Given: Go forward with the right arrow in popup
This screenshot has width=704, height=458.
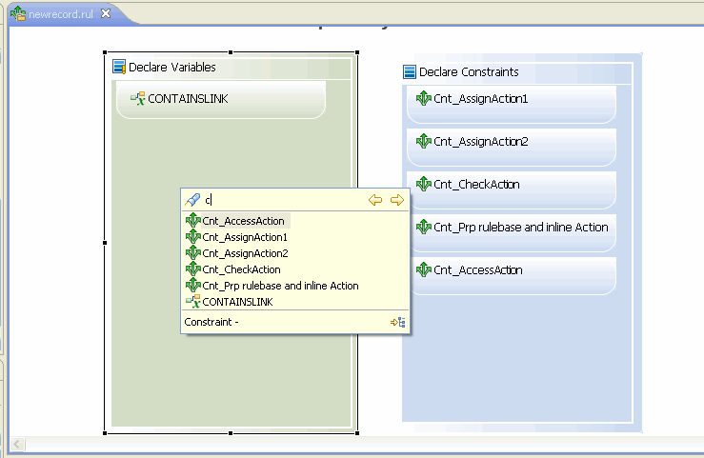Looking at the screenshot, I should tap(397, 200).
